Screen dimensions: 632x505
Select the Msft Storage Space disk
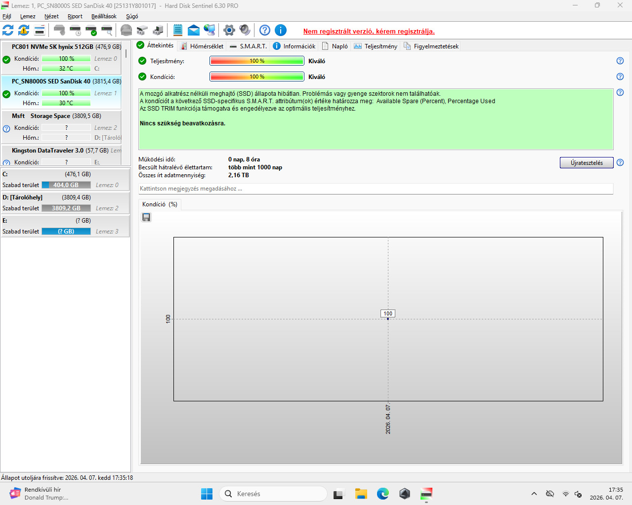coord(61,126)
